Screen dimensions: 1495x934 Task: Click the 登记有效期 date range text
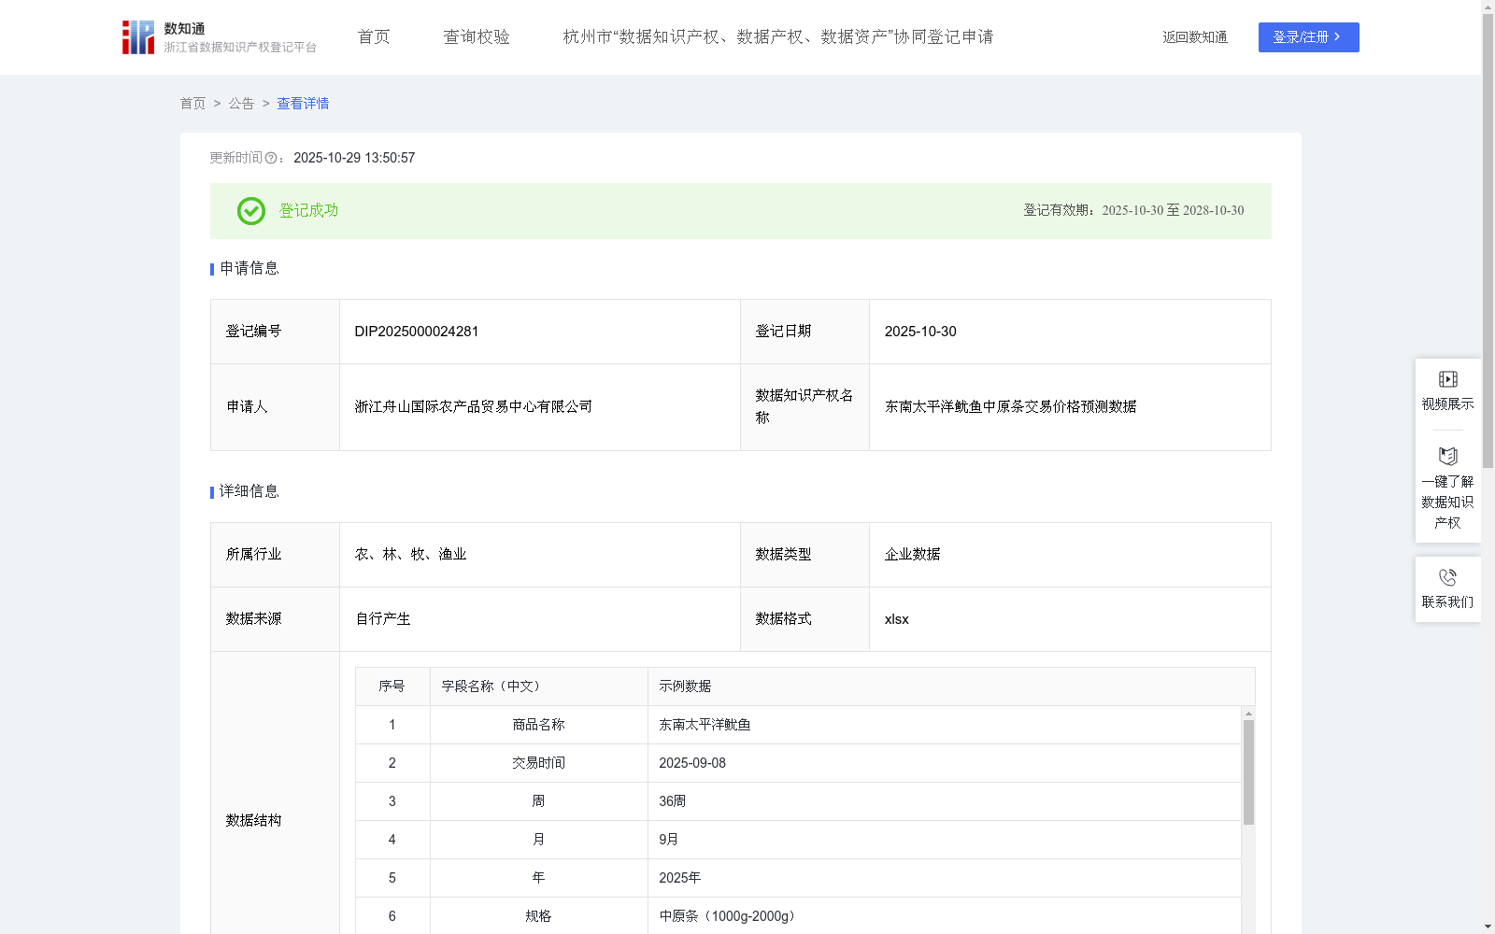1133,211
